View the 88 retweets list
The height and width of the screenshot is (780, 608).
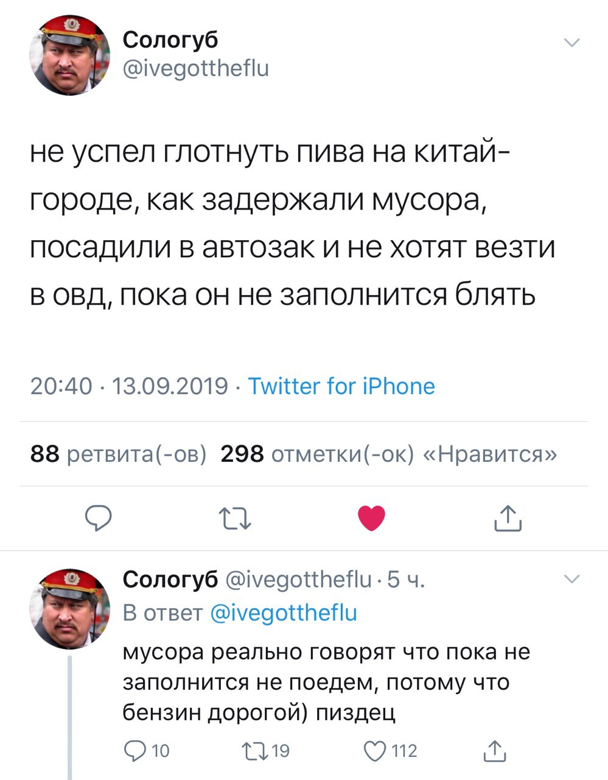tap(118, 454)
